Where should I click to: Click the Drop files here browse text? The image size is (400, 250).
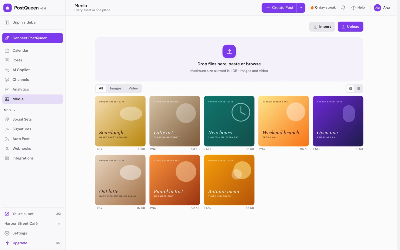tap(229, 64)
